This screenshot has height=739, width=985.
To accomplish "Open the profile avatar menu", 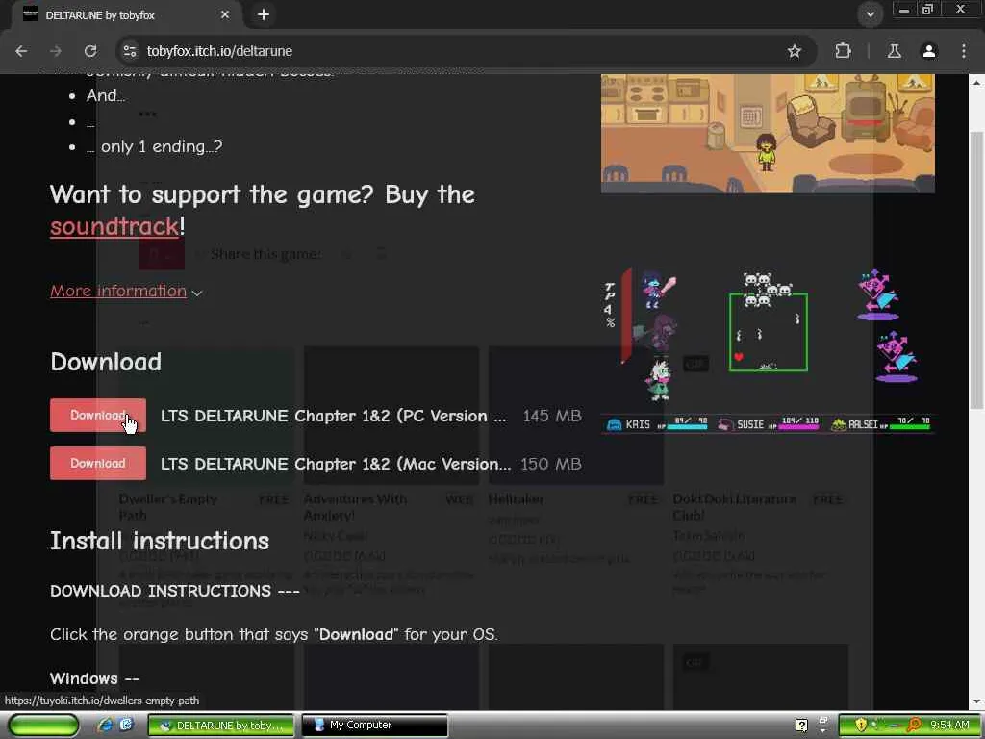I will click(928, 51).
